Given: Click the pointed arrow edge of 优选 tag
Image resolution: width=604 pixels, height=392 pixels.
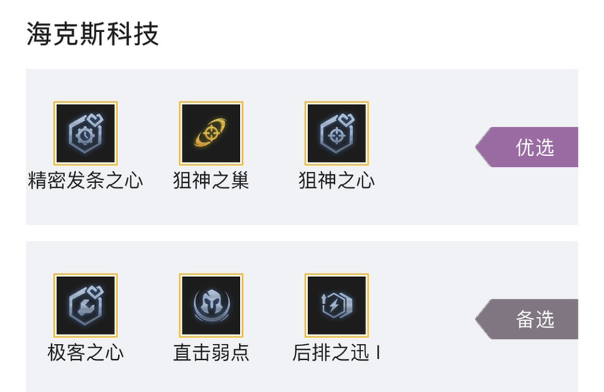Looking at the screenshot, I should (482, 147).
